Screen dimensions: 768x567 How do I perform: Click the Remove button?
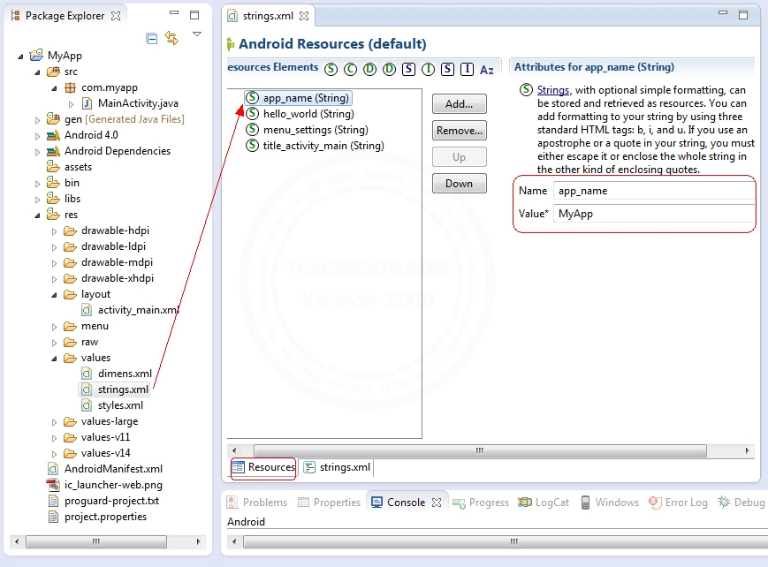coord(459,130)
